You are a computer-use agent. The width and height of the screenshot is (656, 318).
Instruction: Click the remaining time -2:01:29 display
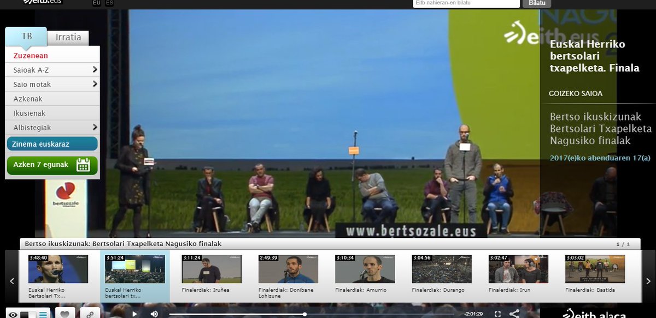click(x=473, y=314)
